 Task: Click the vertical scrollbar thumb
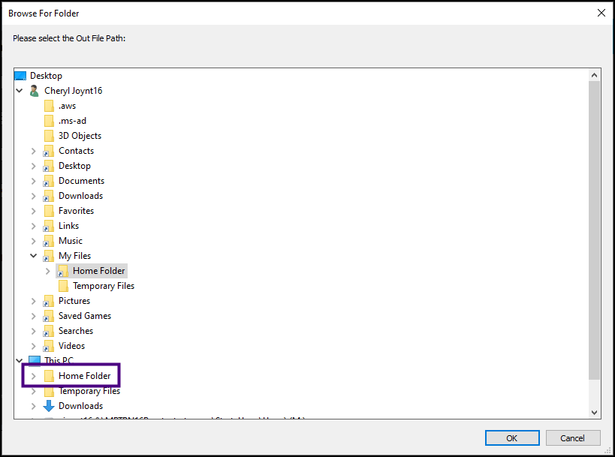pyautogui.click(x=594, y=230)
